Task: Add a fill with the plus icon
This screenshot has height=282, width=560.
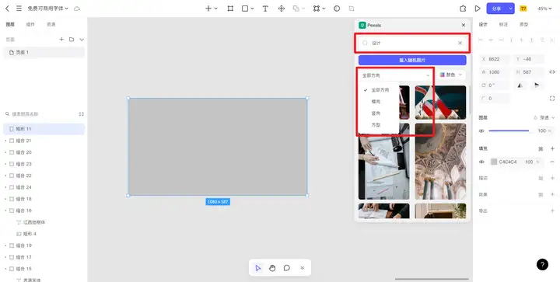Action: [x=552, y=148]
